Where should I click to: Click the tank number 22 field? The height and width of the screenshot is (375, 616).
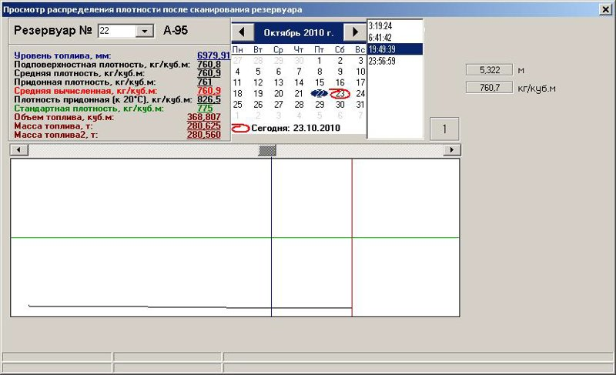[117, 31]
